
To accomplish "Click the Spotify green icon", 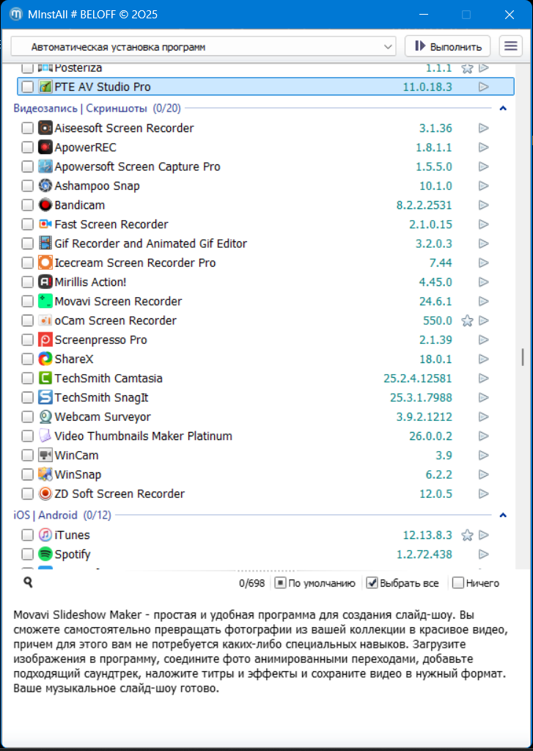I will pos(45,554).
